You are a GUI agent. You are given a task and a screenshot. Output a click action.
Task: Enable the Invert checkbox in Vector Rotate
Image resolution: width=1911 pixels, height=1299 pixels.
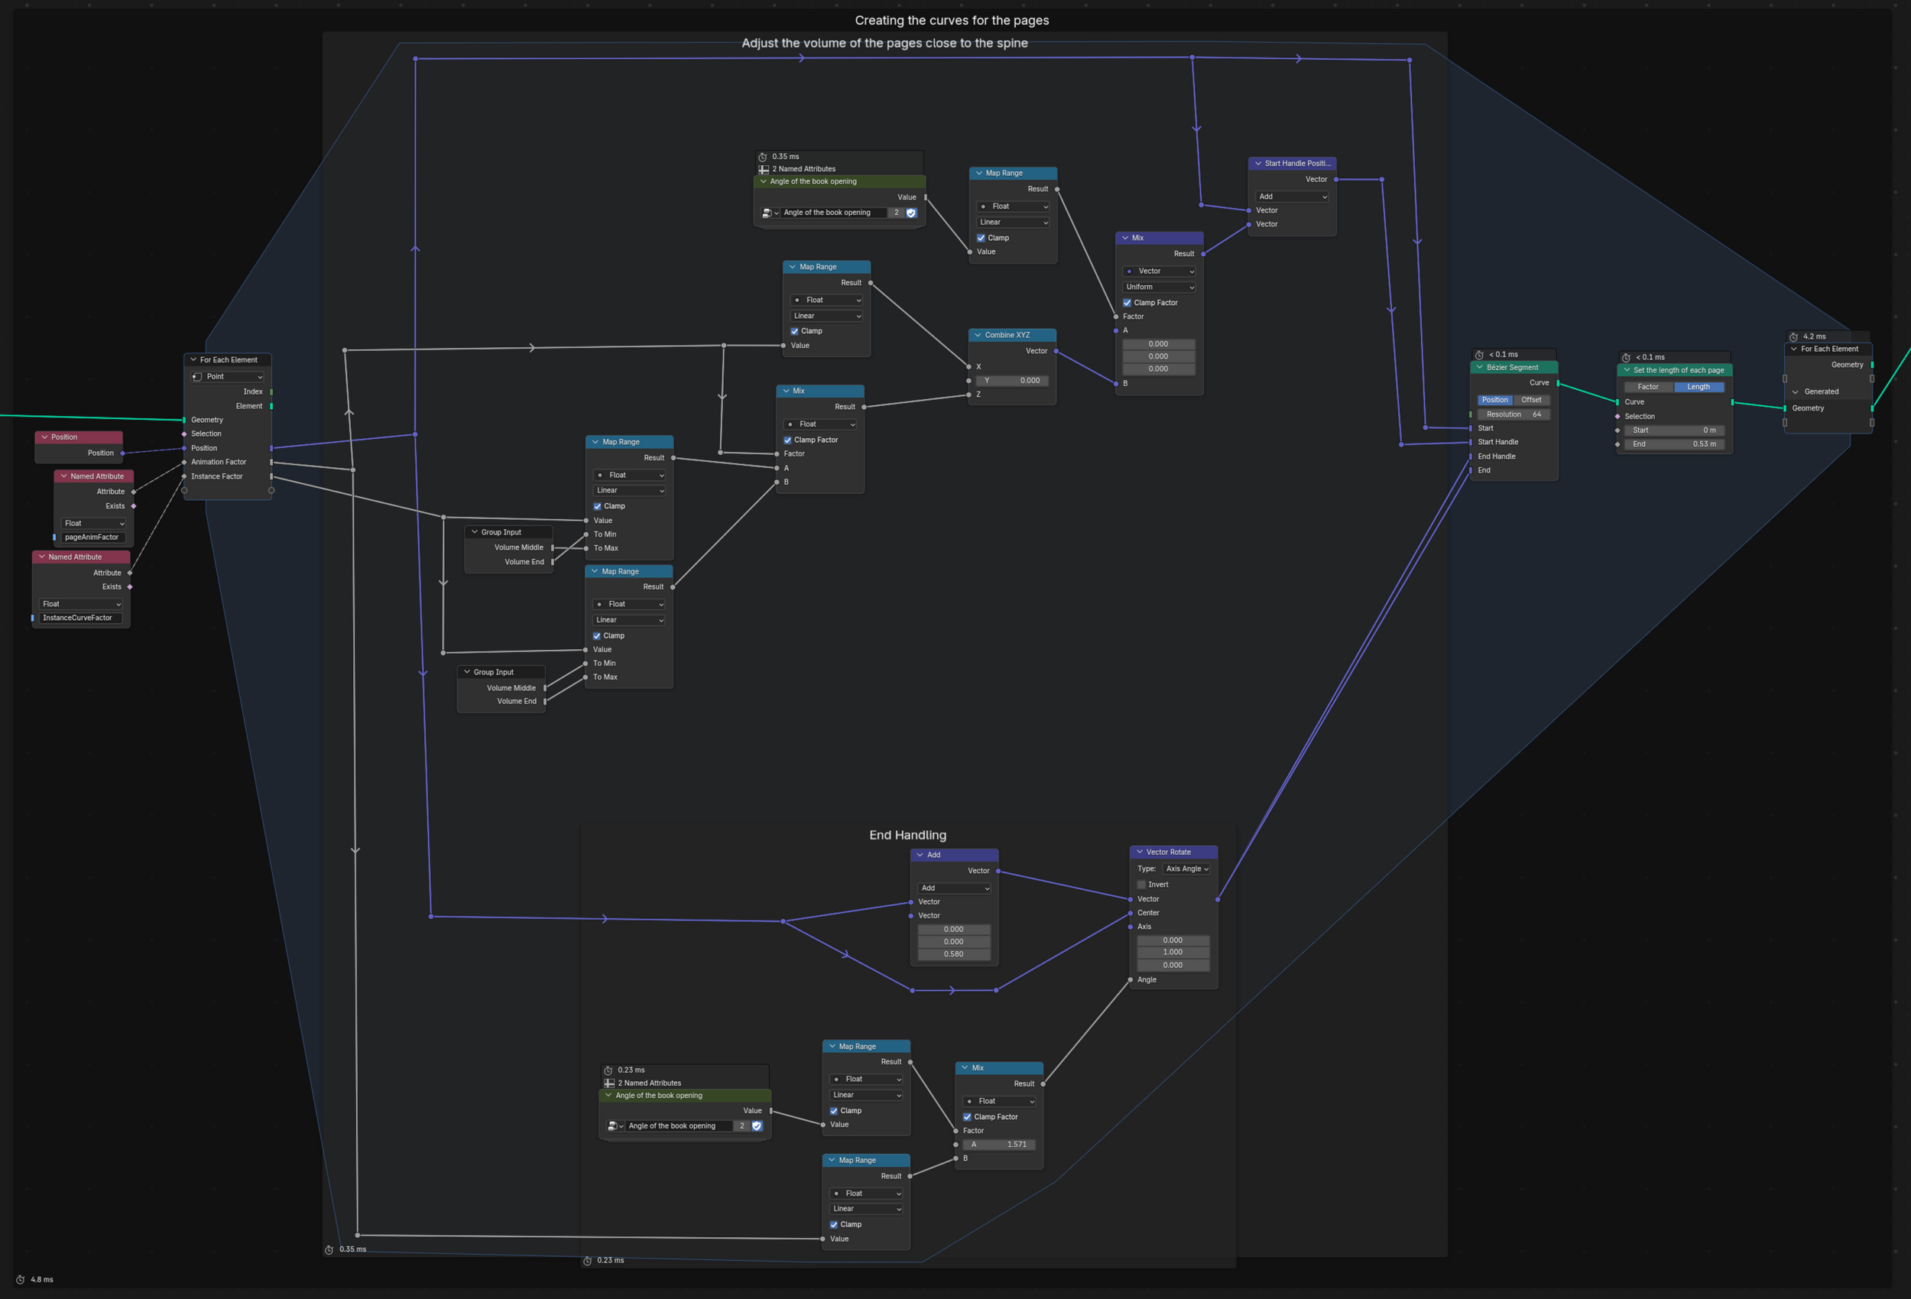1141,885
